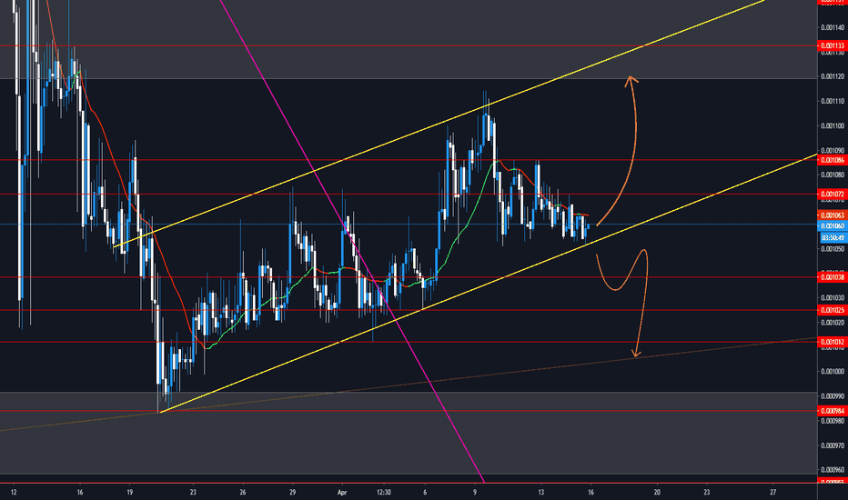Screen dimensions: 848x500
Task: Click the 0.001120 price scale tick
Action: click(833, 76)
